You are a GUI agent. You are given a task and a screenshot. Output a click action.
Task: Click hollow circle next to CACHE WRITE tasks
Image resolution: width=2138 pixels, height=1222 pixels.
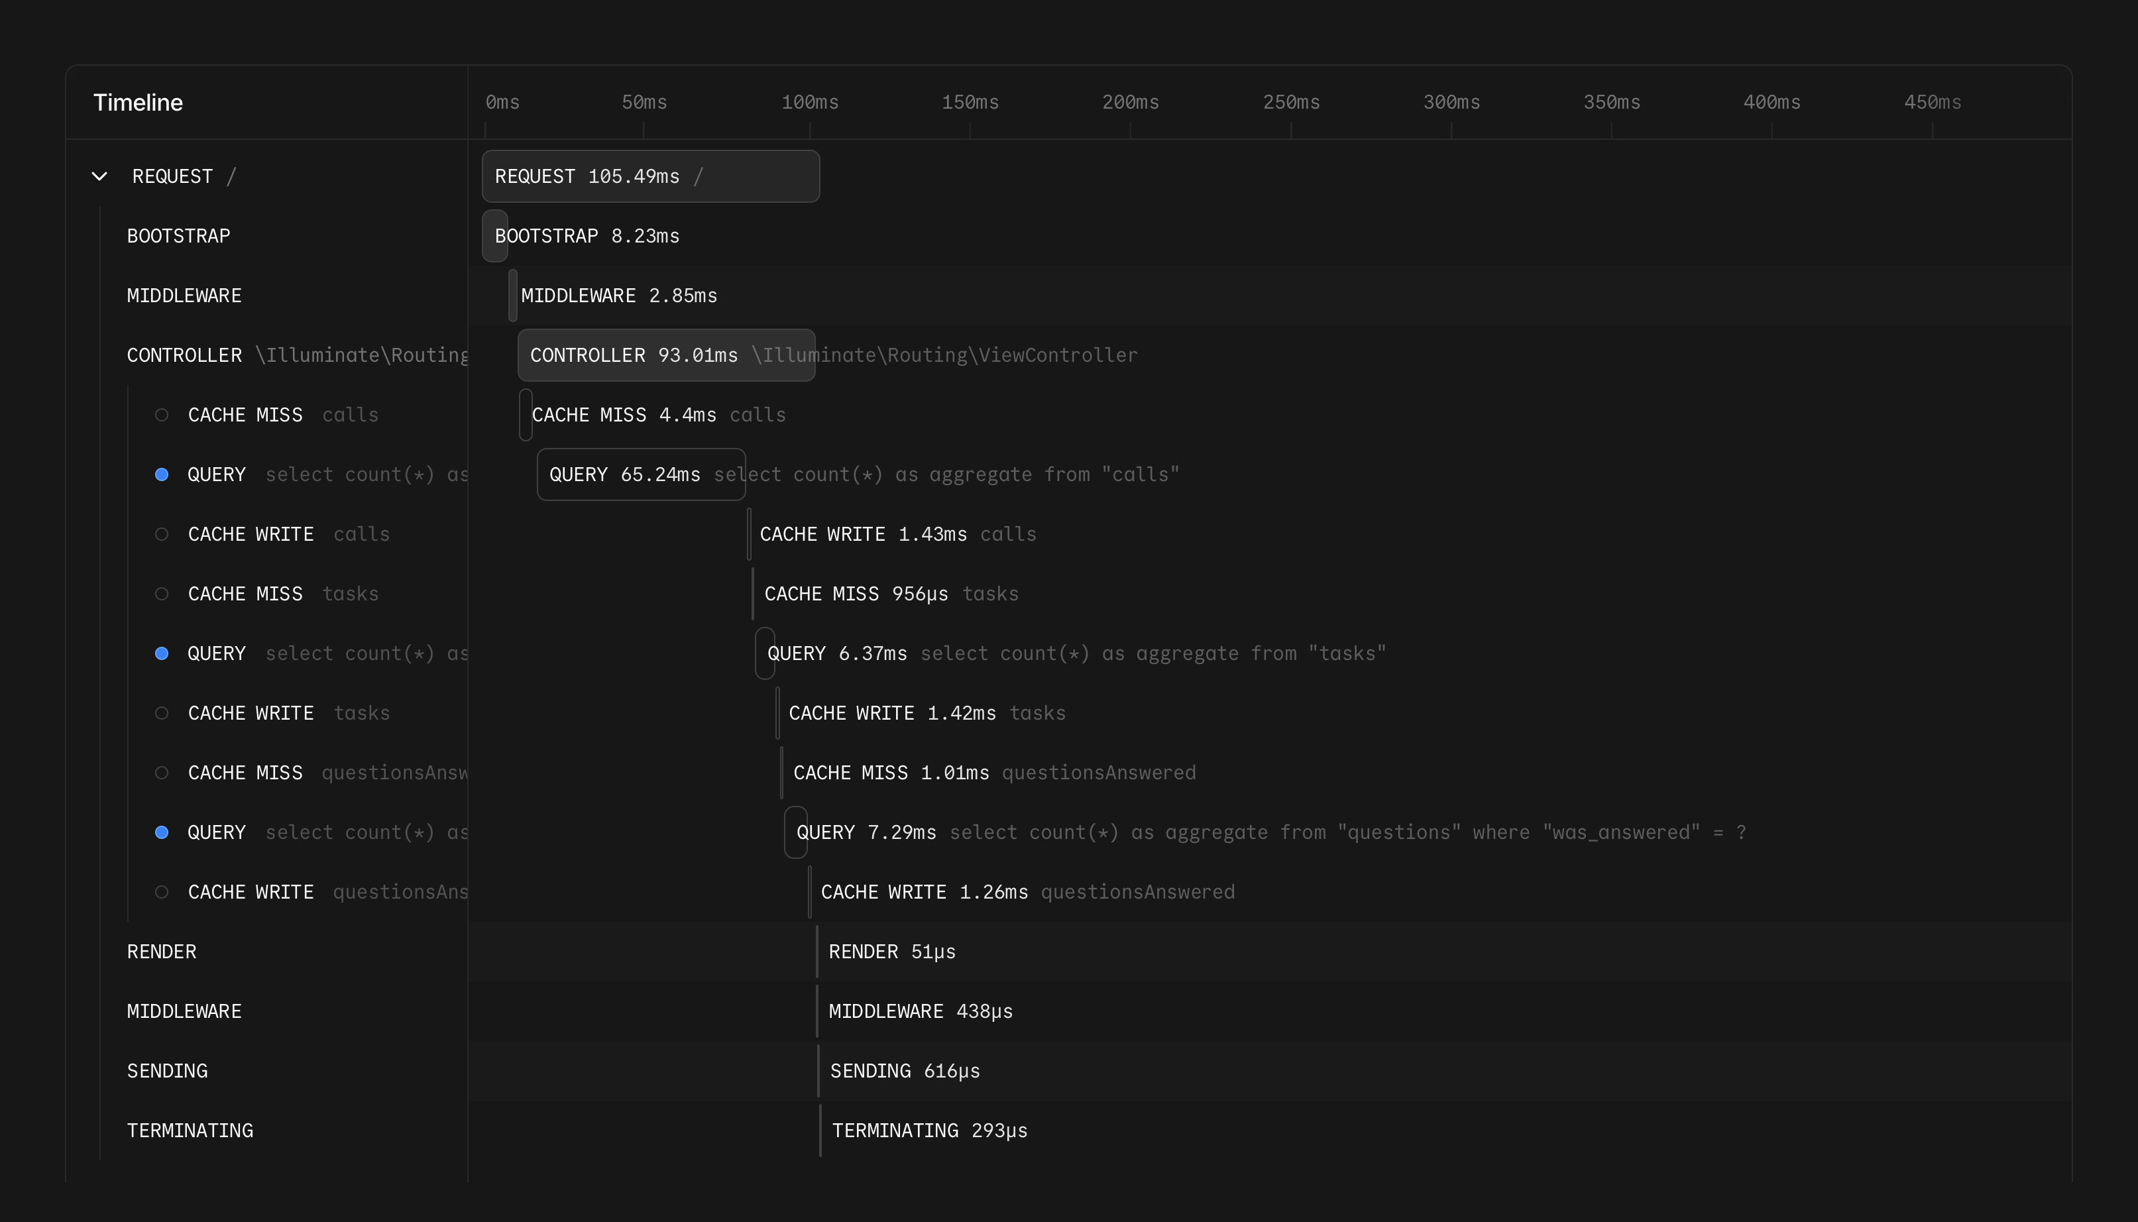162,714
